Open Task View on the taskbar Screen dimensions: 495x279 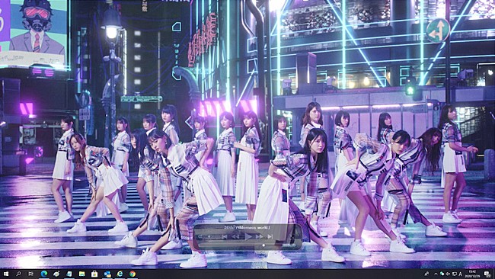pyautogui.click(x=31, y=274)
